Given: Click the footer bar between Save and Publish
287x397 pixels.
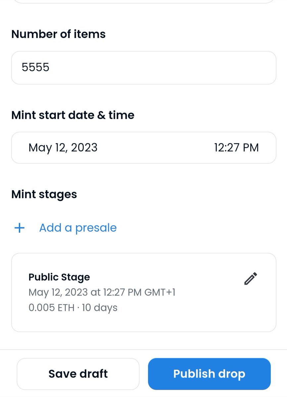Looking at the screenshot, I should (x=144, y=374).
